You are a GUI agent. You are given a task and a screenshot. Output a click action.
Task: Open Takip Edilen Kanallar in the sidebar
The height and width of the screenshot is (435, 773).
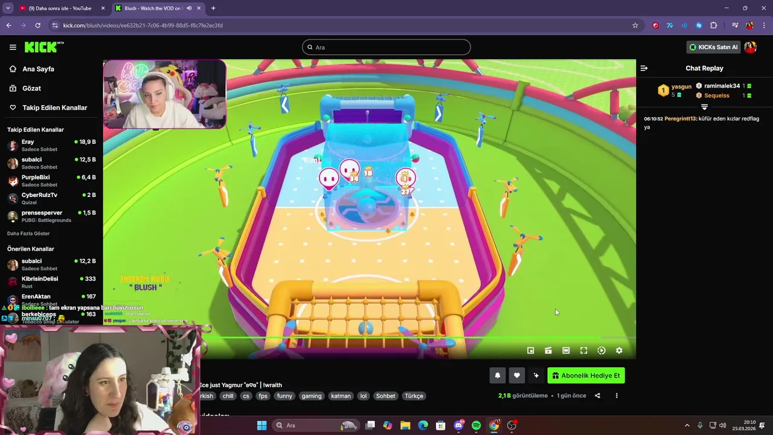tap(54, 108)
